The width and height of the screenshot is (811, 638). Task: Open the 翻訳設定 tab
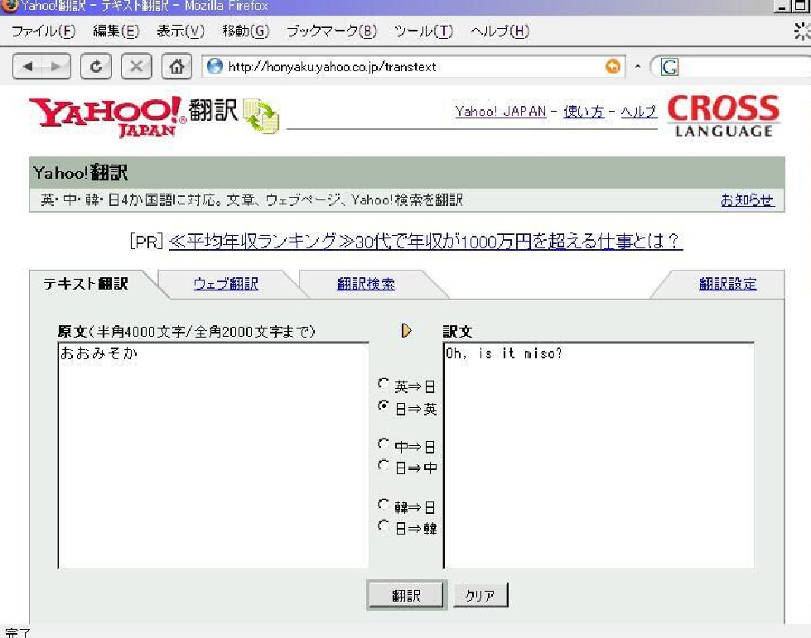727,284
